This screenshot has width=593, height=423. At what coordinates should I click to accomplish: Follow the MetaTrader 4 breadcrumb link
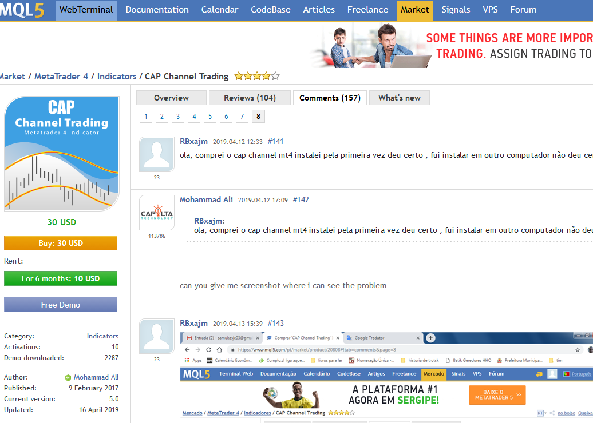(61, 77)
